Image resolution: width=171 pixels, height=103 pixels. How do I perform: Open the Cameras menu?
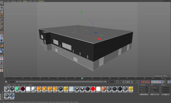click(13, 1)
